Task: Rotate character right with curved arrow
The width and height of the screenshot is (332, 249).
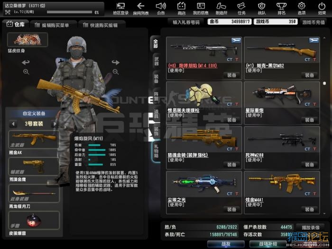Action: [x=115, y=62]
